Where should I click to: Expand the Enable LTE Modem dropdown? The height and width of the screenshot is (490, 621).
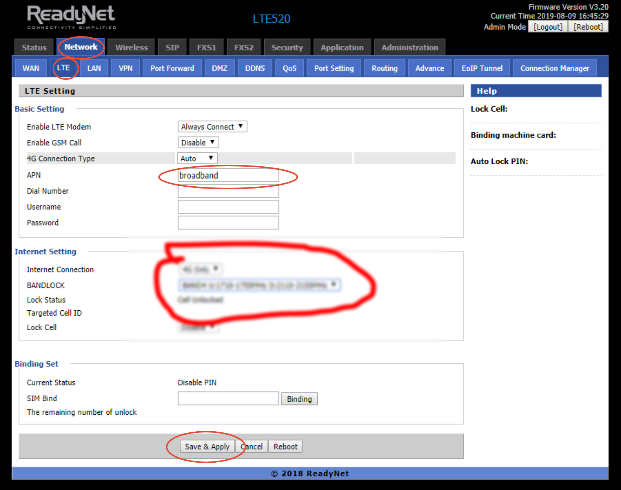click(212, 127)
